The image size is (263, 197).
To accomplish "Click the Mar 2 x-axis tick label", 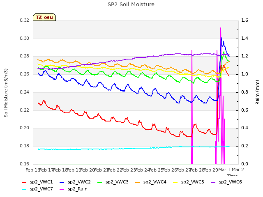I will coord(238,170).
